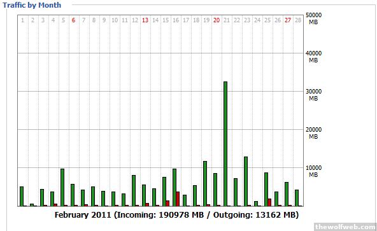The image size is (377, 231).
Task: Select the day 20 label in red
Action: [x=217, y=20]
